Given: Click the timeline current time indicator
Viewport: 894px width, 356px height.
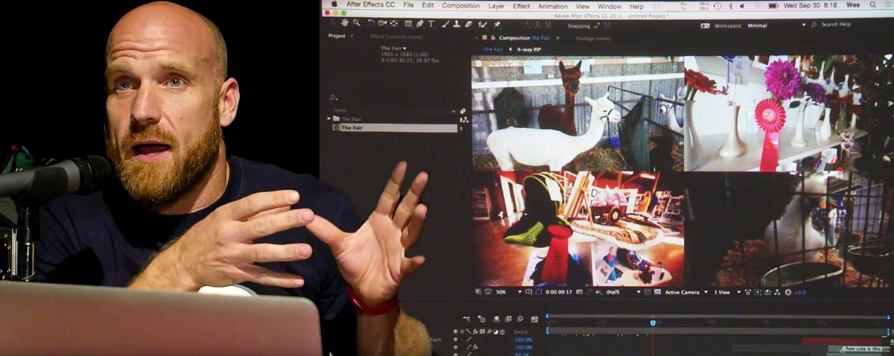Looking at the screenshot, I should pyautogui.click(x=653, y=322).
